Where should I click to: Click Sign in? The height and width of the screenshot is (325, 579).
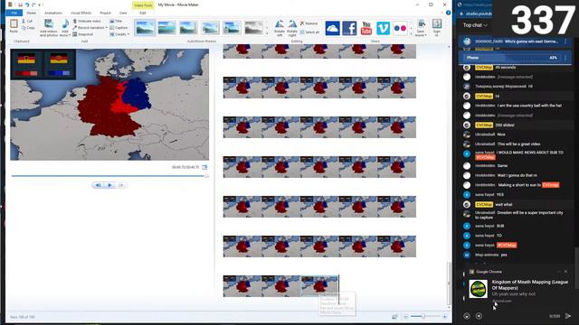tap(437, 28)
